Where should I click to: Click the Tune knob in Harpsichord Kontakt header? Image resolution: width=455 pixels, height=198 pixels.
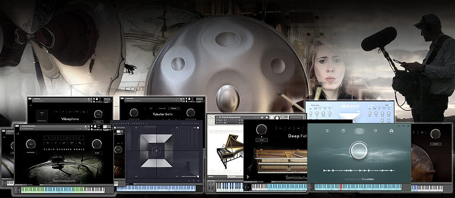pos(278,118)
